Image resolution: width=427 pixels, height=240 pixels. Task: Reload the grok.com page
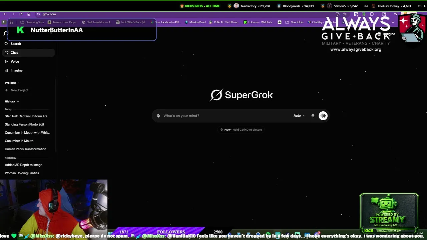(x=21, y=14)
